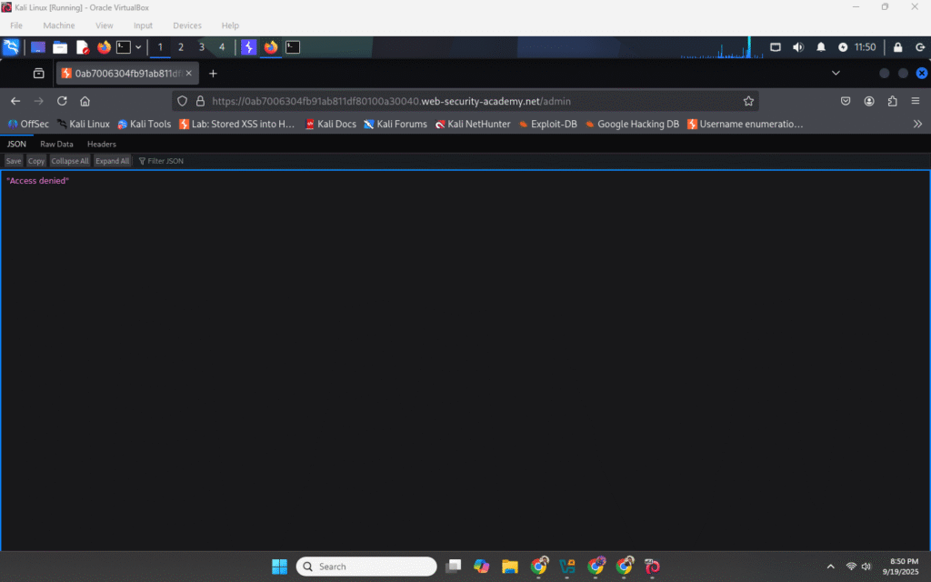The width and height of the screenshot is (931, 582).
Task: Click the tracking protection shield icon
Action: 182,101
